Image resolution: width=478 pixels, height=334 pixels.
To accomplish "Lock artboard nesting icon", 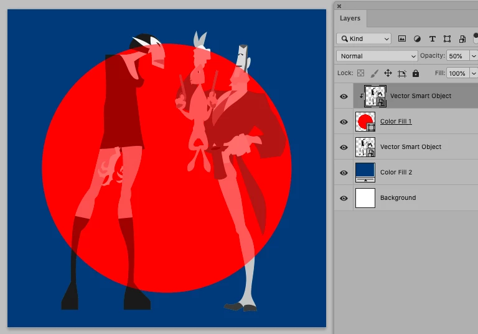I will [402, 73].
